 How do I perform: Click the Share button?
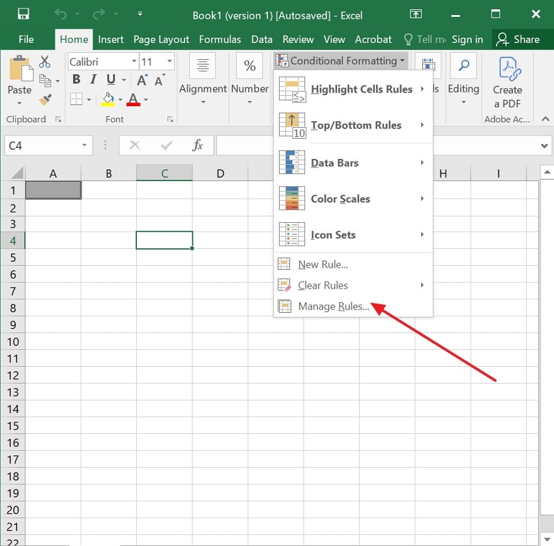click(518, 39)
